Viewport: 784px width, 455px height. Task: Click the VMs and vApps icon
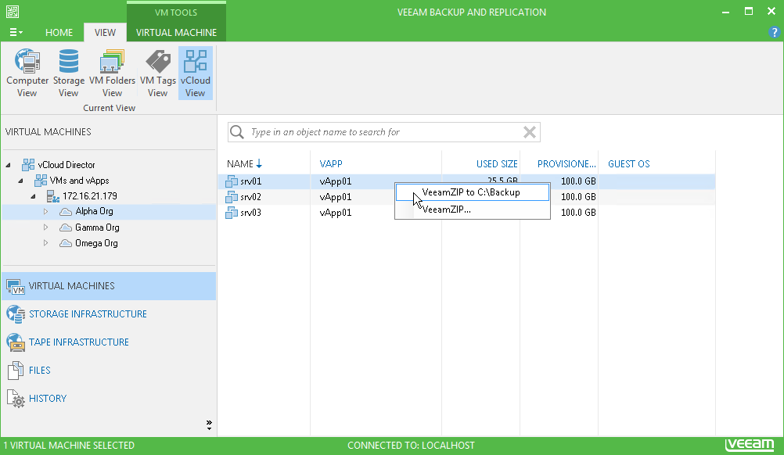point(41,181)
